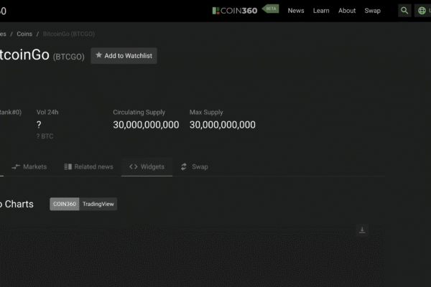Click the (BTCGO) ticker next to title
The width and height of the screenshot is (431, 287).
point(69,57)
